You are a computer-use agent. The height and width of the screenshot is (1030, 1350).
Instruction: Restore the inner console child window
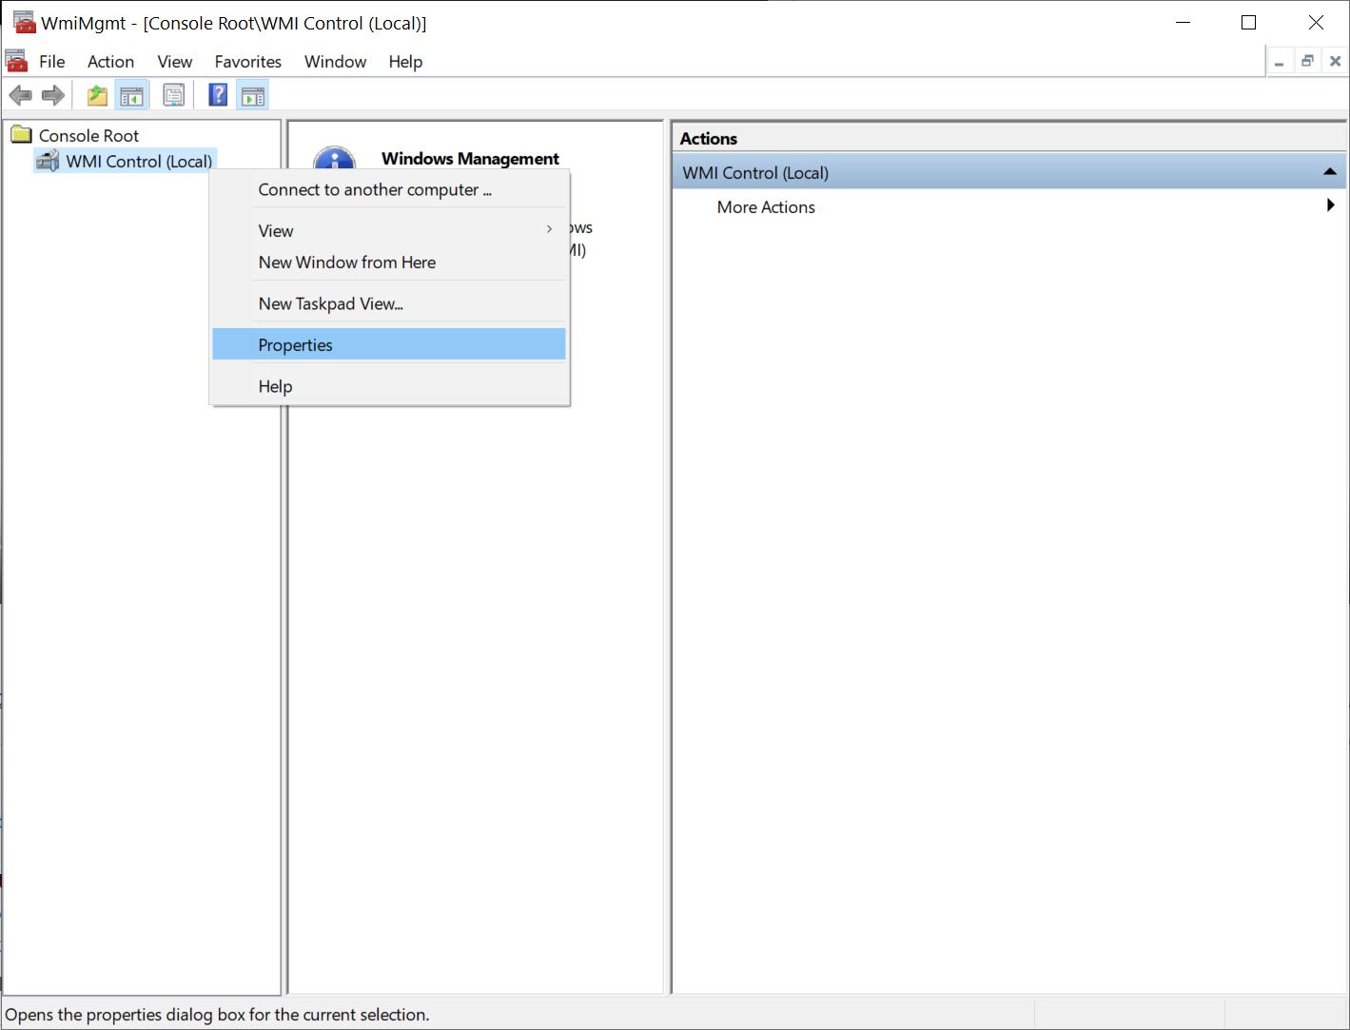[1307, 61]
